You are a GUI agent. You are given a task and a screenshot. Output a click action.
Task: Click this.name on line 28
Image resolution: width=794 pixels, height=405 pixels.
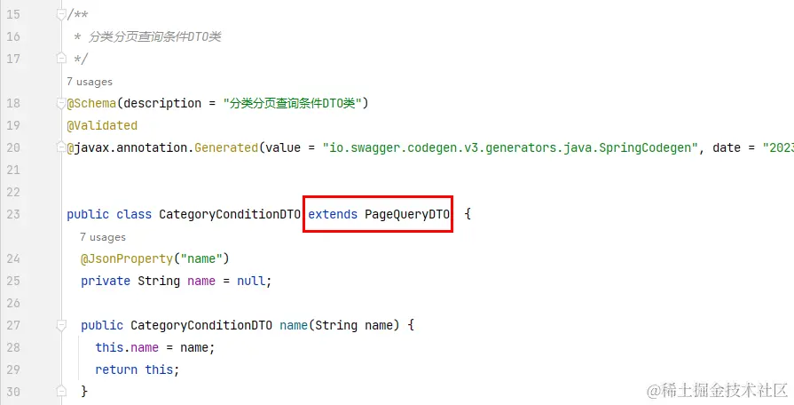click(x=127, y=348)
